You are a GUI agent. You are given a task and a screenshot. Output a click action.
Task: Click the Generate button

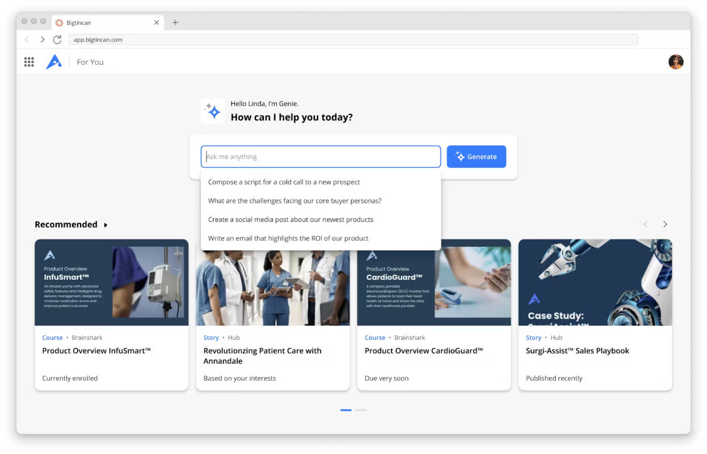476,157
